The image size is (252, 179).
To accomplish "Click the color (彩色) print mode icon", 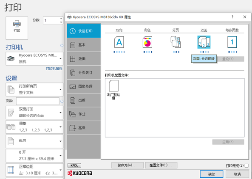I will click(147, 42).
